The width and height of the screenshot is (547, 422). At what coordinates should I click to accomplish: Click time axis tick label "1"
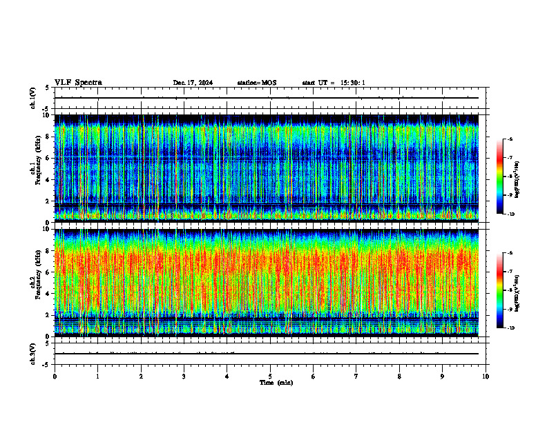[x=97, y=376]
